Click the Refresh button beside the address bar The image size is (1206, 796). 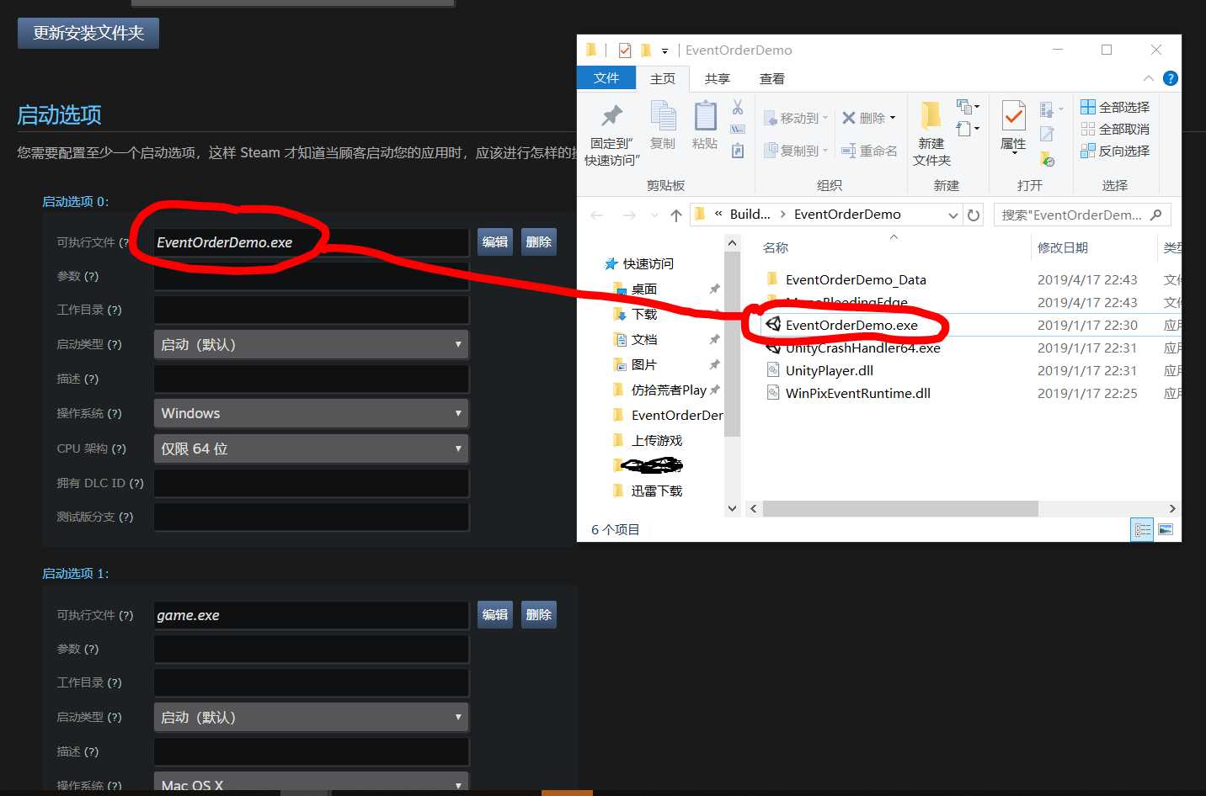point(974,215)
